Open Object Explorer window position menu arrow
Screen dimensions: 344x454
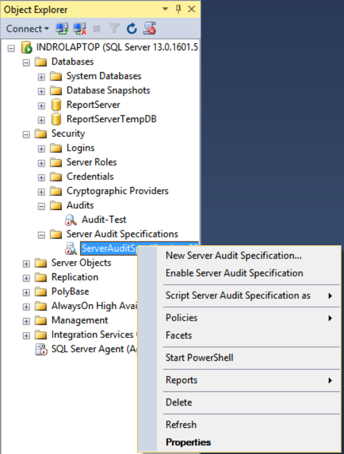pos(165,9)
